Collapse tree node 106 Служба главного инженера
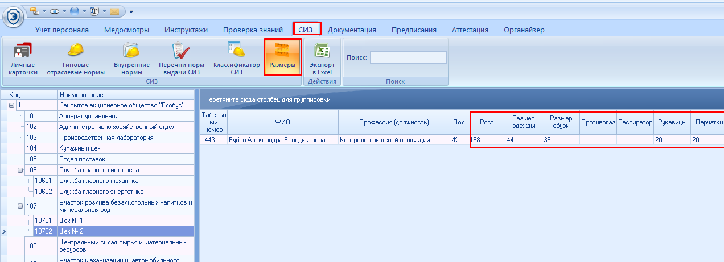This screenshot has width=724, height=262. click(20, 170)
